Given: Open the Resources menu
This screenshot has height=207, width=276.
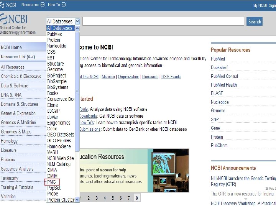Looking at the screenshot, I should click(33, 5).
